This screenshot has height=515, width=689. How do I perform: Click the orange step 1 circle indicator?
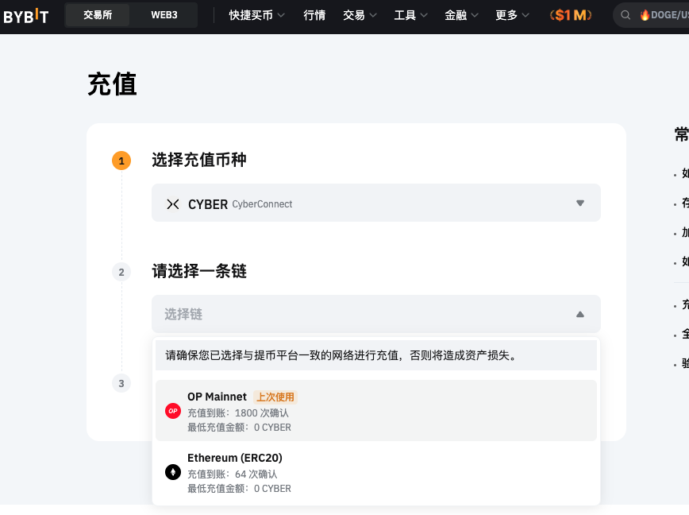pos(121,160)
